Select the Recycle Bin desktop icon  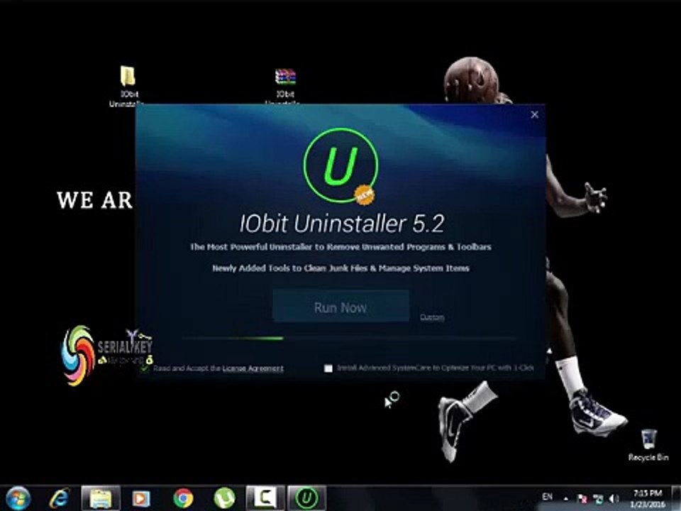648,445
